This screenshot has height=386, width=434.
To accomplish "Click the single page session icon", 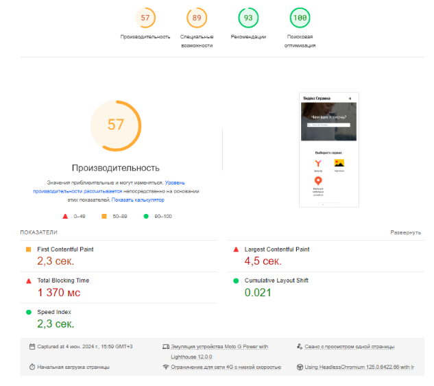I will 300,346.
